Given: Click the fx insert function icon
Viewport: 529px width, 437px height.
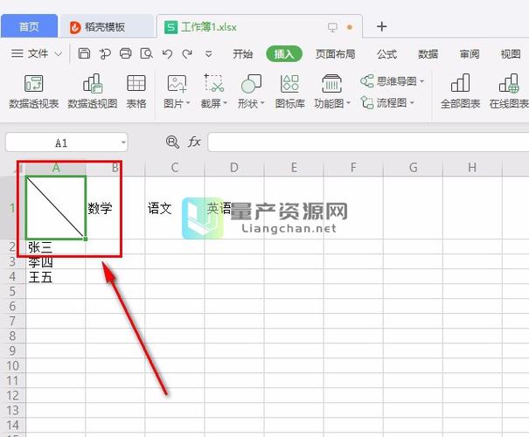Looking at the screenshot, I should click(x=194, y=142).
